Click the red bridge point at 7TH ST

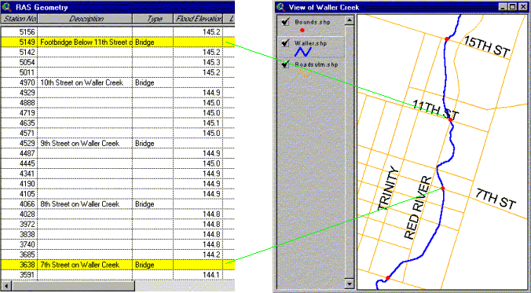point(442,189)
